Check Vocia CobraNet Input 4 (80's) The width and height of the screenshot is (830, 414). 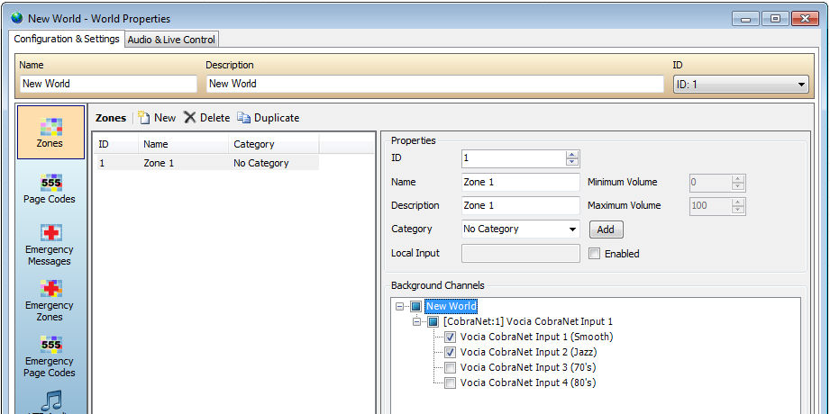[450, 382]
